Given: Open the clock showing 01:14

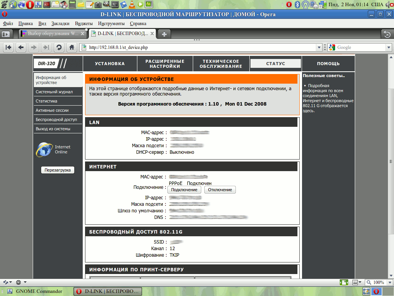Looking at the screenshot, I should 348,4.
